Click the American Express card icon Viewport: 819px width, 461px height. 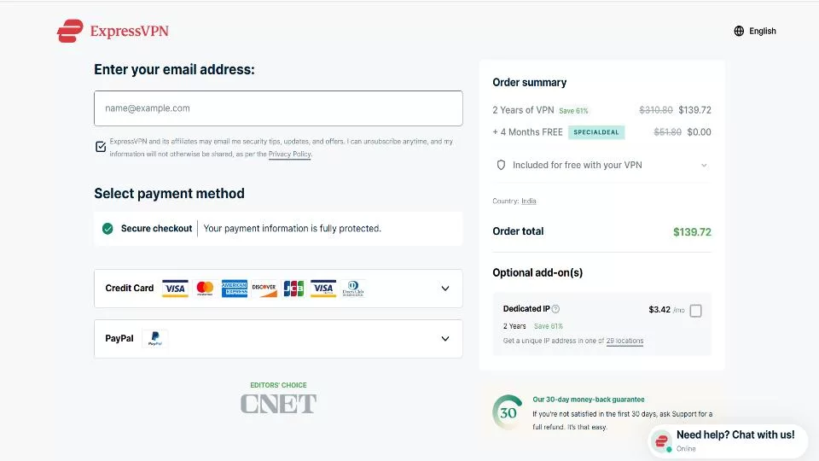(235, 288)
